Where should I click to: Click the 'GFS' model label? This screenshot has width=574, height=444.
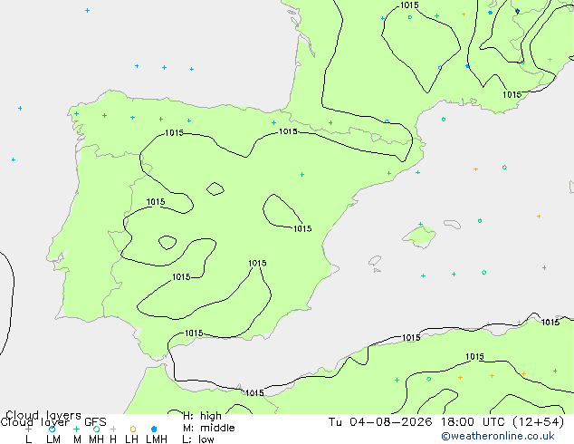point(95,422)
